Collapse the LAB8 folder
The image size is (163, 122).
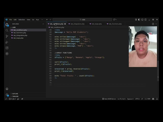[x=14, y=27]
